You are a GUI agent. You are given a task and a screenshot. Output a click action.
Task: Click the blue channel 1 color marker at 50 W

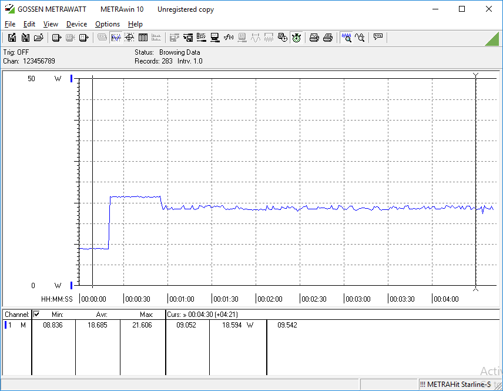72,78
